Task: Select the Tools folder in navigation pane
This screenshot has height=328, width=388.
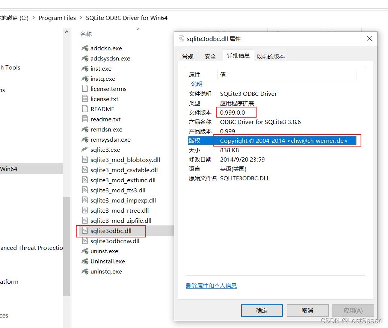Action: click(x=10, y=67)
